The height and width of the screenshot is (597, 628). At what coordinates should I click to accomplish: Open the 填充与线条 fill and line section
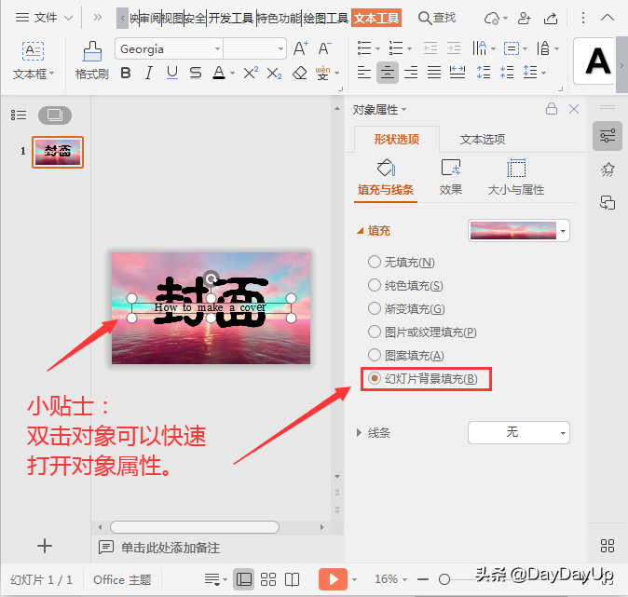386,177
